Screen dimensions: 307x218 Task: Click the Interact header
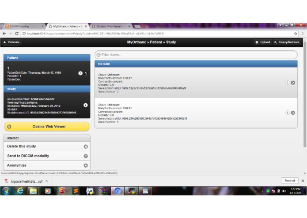(x=47, y=138)
